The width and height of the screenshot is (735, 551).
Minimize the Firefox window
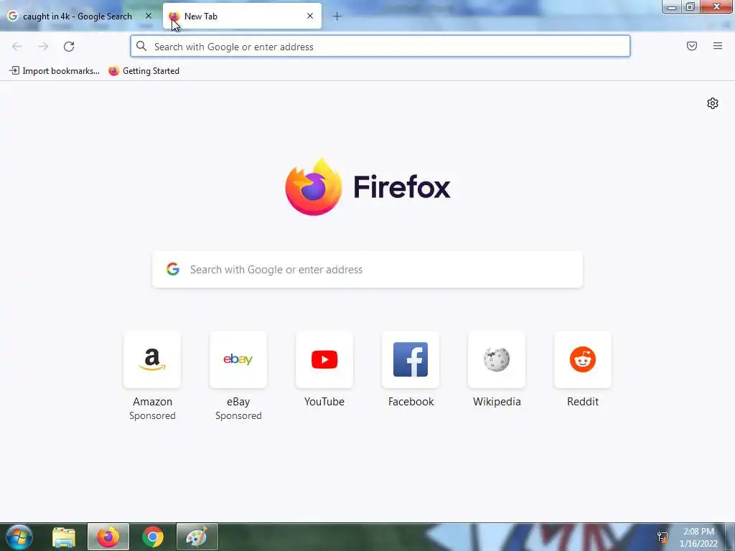[x=672, y=6]
